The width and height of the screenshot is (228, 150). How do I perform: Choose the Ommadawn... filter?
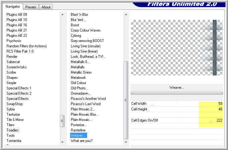81,93
